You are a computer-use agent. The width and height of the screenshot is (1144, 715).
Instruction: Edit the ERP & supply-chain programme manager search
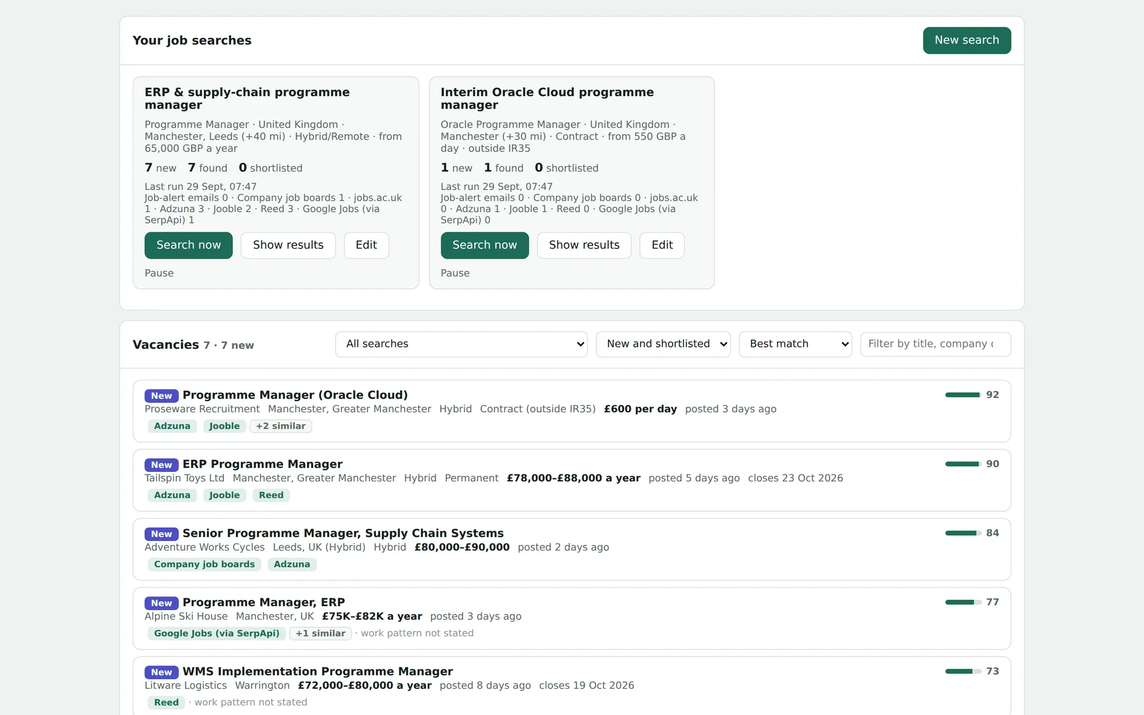[x=366, y=245]
